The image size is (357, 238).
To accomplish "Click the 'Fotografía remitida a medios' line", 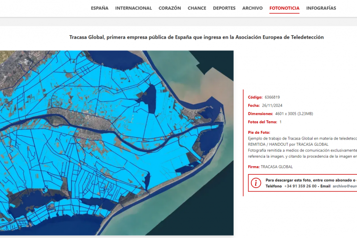I will [x=302, y=150].
